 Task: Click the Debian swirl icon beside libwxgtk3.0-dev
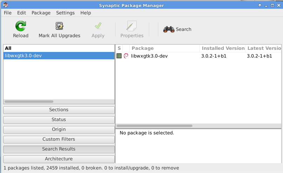coord(126,56)
